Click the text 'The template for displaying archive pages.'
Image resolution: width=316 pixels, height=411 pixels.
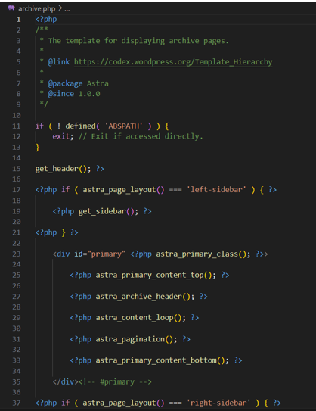coord(138,41)
